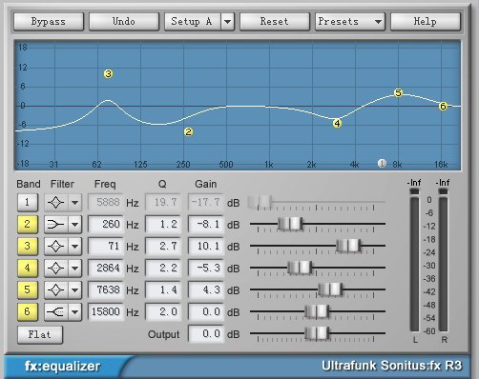Expand band 4 filter type dropdown arrow

[x=74, y=269]
